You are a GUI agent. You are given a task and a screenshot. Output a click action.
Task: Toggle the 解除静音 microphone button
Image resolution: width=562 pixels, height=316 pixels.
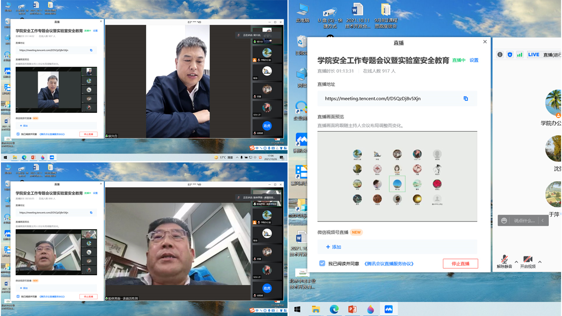point(504,262)
